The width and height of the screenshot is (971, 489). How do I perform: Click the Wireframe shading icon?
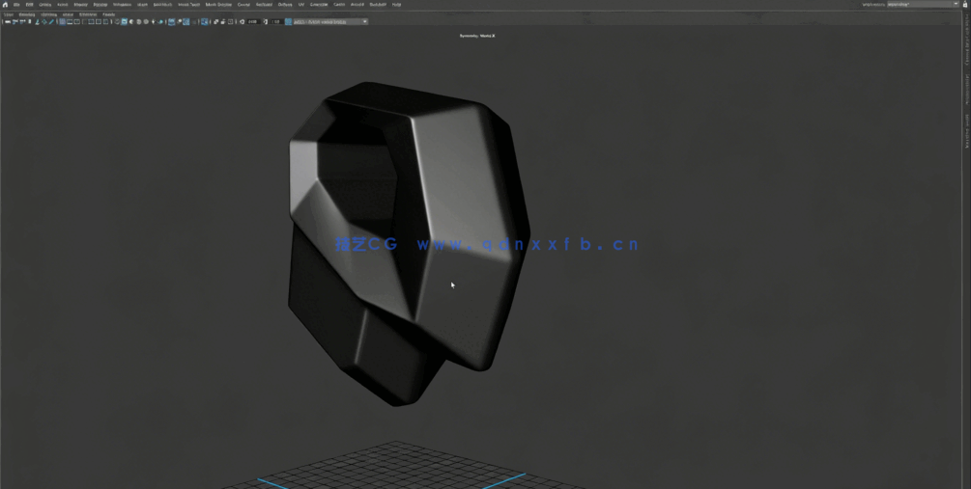[x=116, y=21]
